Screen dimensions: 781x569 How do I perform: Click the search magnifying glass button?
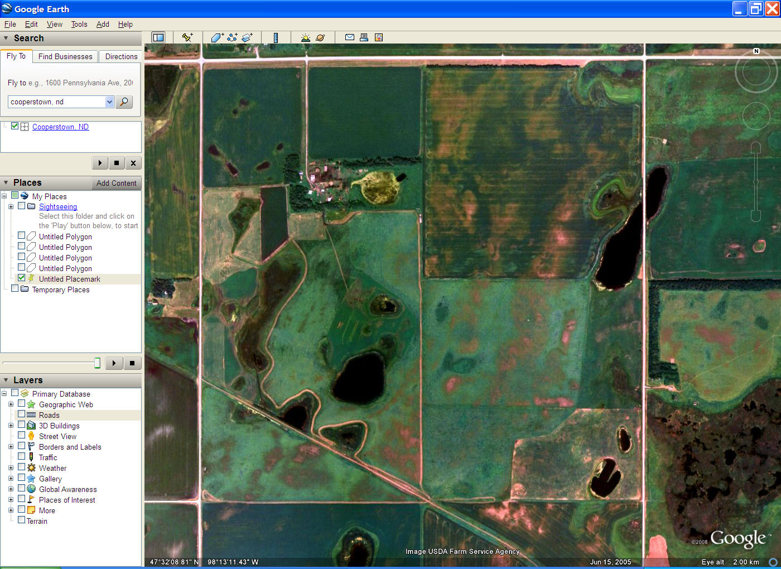pos(124,102)
